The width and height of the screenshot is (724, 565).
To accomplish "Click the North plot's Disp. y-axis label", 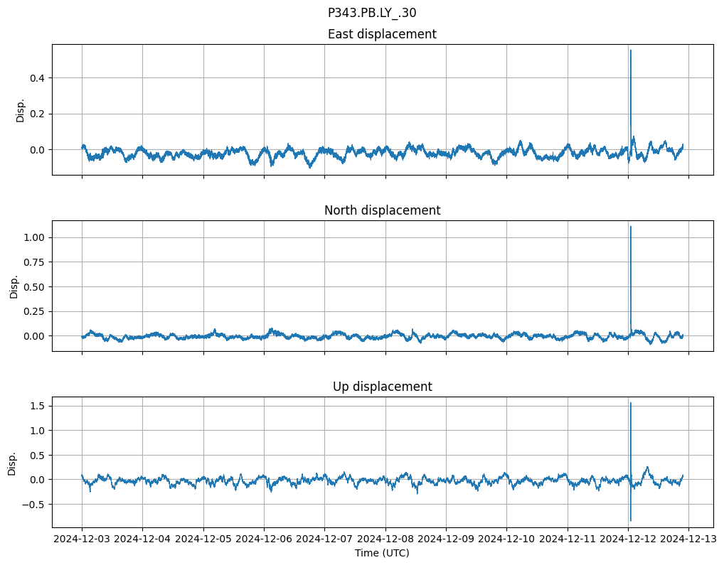I will click(14, 286).
